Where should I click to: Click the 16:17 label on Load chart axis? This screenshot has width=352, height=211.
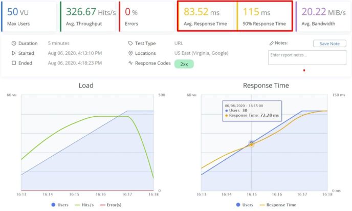click(x=127, y=194)
